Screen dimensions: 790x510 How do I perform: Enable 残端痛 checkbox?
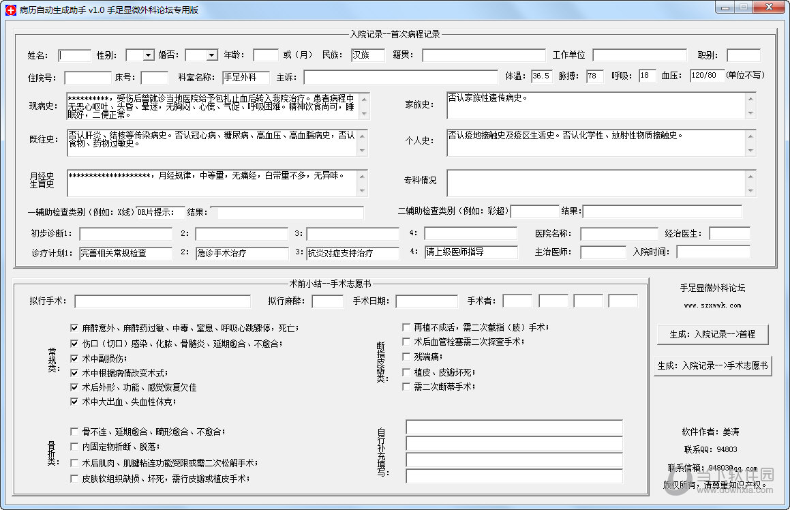point(406,357)
